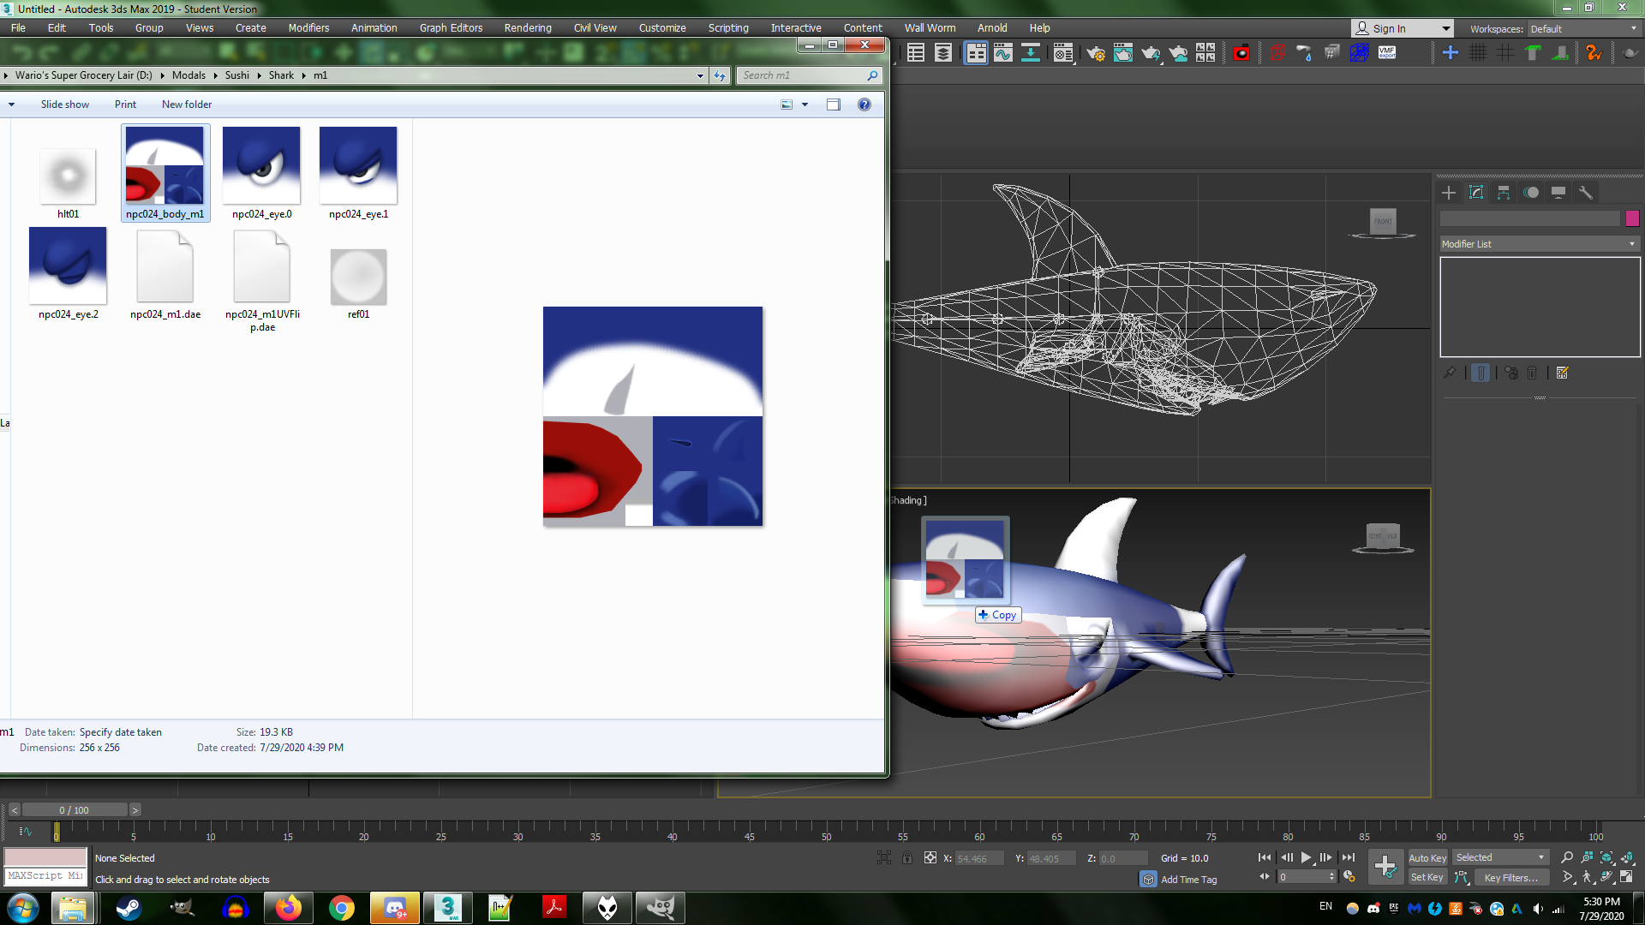This screenshot has height=925, width=1645.
Task: Open the Schematic View icon
Action: 1031,53
